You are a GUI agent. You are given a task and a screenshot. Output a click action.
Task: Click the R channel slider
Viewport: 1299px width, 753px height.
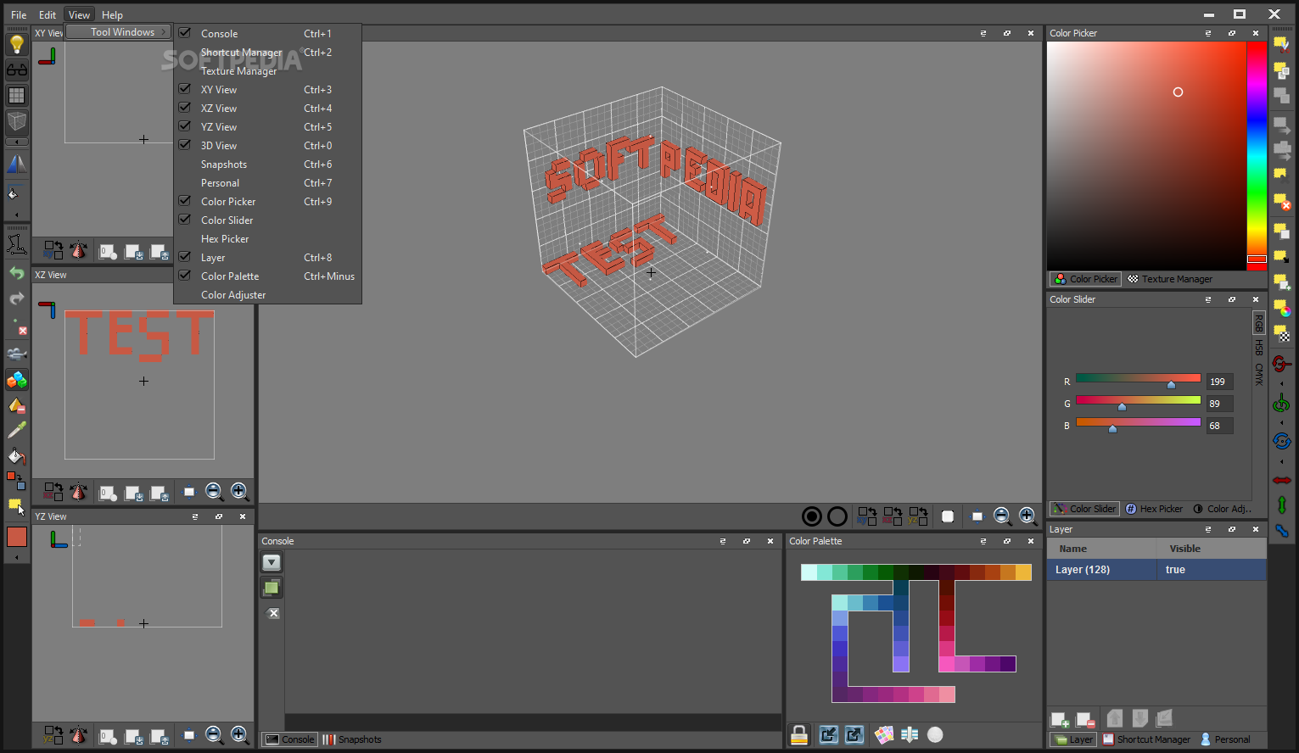[x=1138, y=379]
